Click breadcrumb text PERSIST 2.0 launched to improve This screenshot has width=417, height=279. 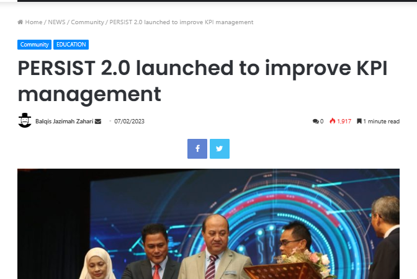click(x=181, y=22)
